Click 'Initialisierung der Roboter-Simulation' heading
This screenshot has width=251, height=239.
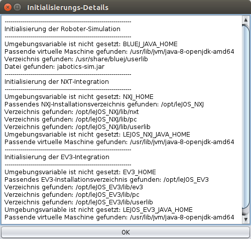[x=62, y=29]
